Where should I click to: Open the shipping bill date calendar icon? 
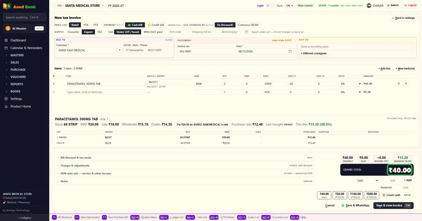pos(247,32)
